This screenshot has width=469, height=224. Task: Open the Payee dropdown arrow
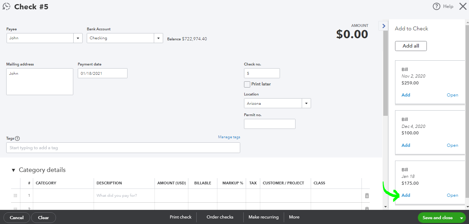[78, 38]
